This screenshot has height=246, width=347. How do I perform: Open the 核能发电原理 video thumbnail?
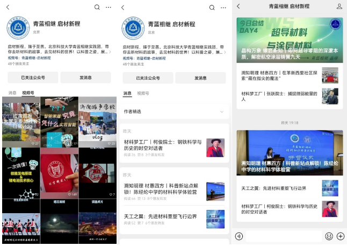coord(21,173)
